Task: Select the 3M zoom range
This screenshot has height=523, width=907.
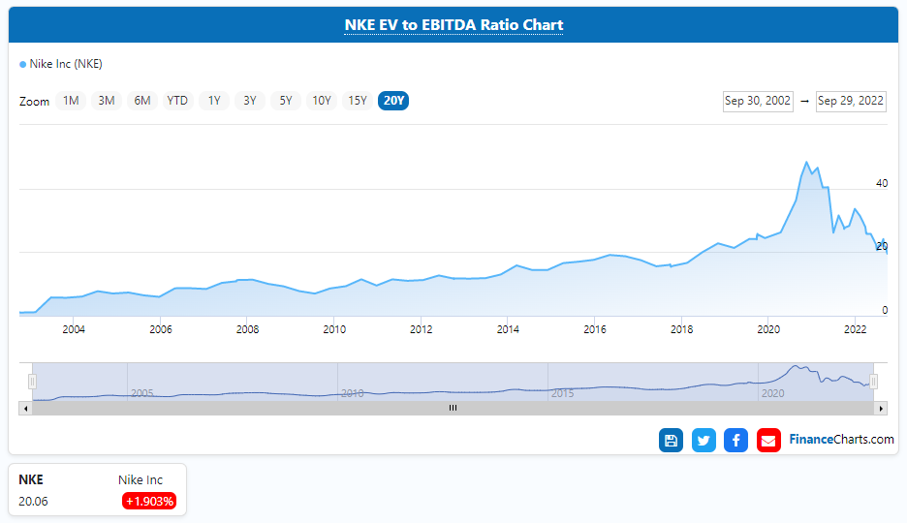Action: point(107,101)
